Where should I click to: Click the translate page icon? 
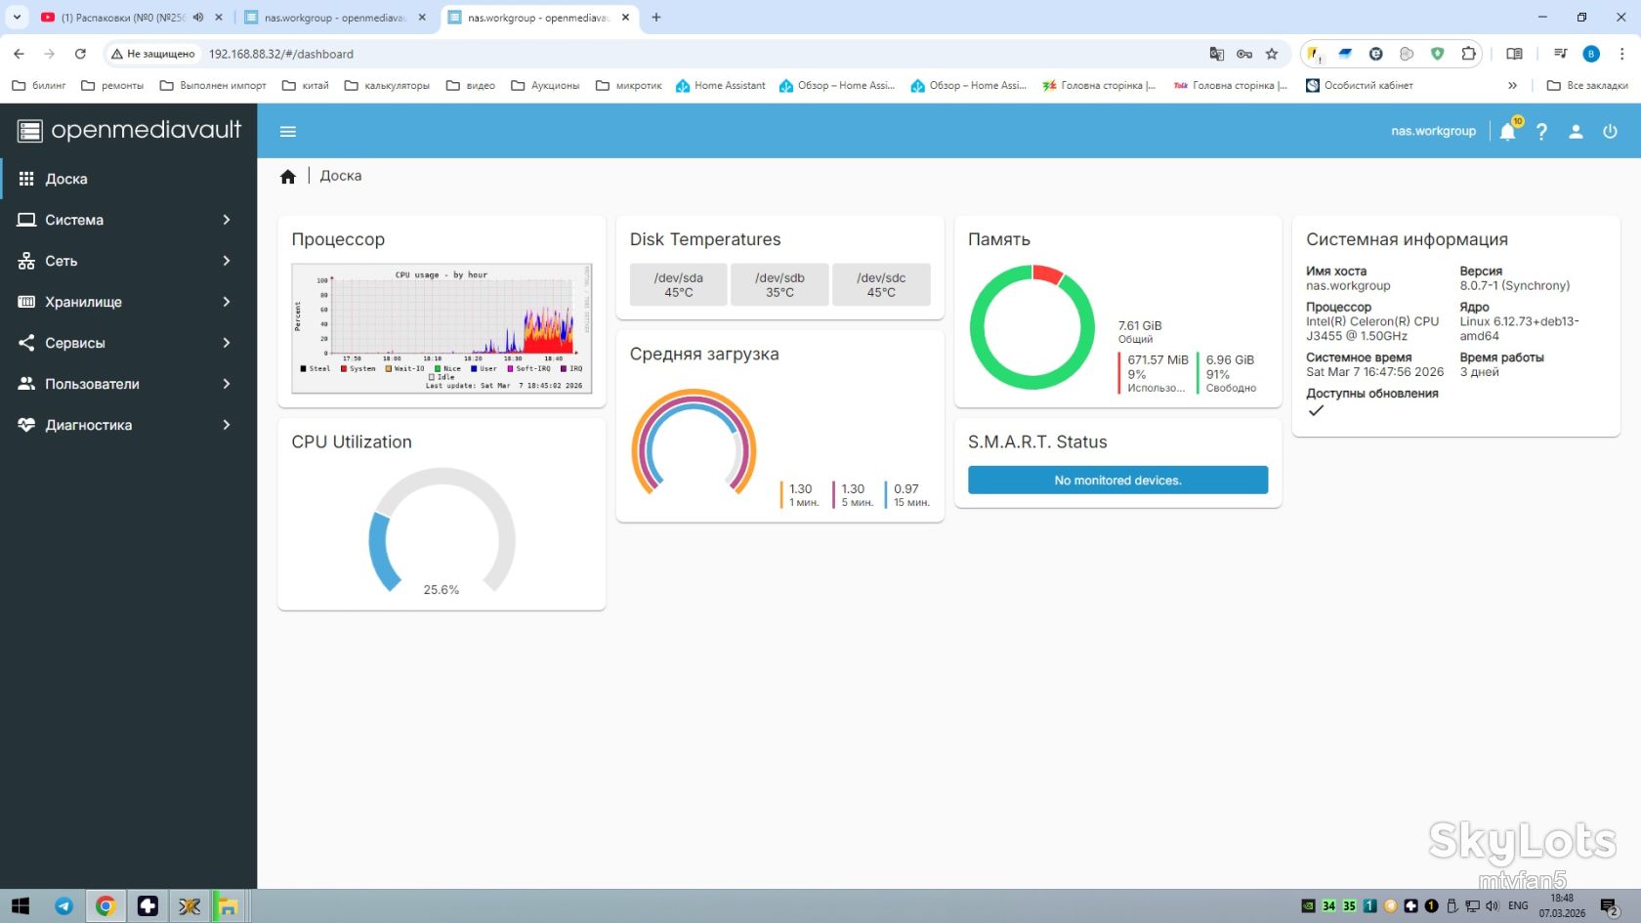coord(1216,54)
